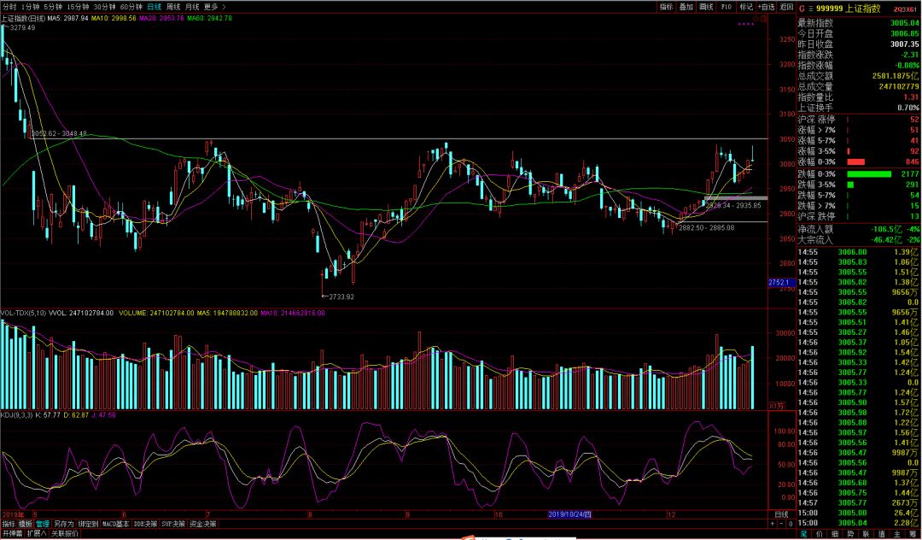Select the 60分钟 timeframe tab
Viewport: 922px width, 540px height.
[130, 6]
